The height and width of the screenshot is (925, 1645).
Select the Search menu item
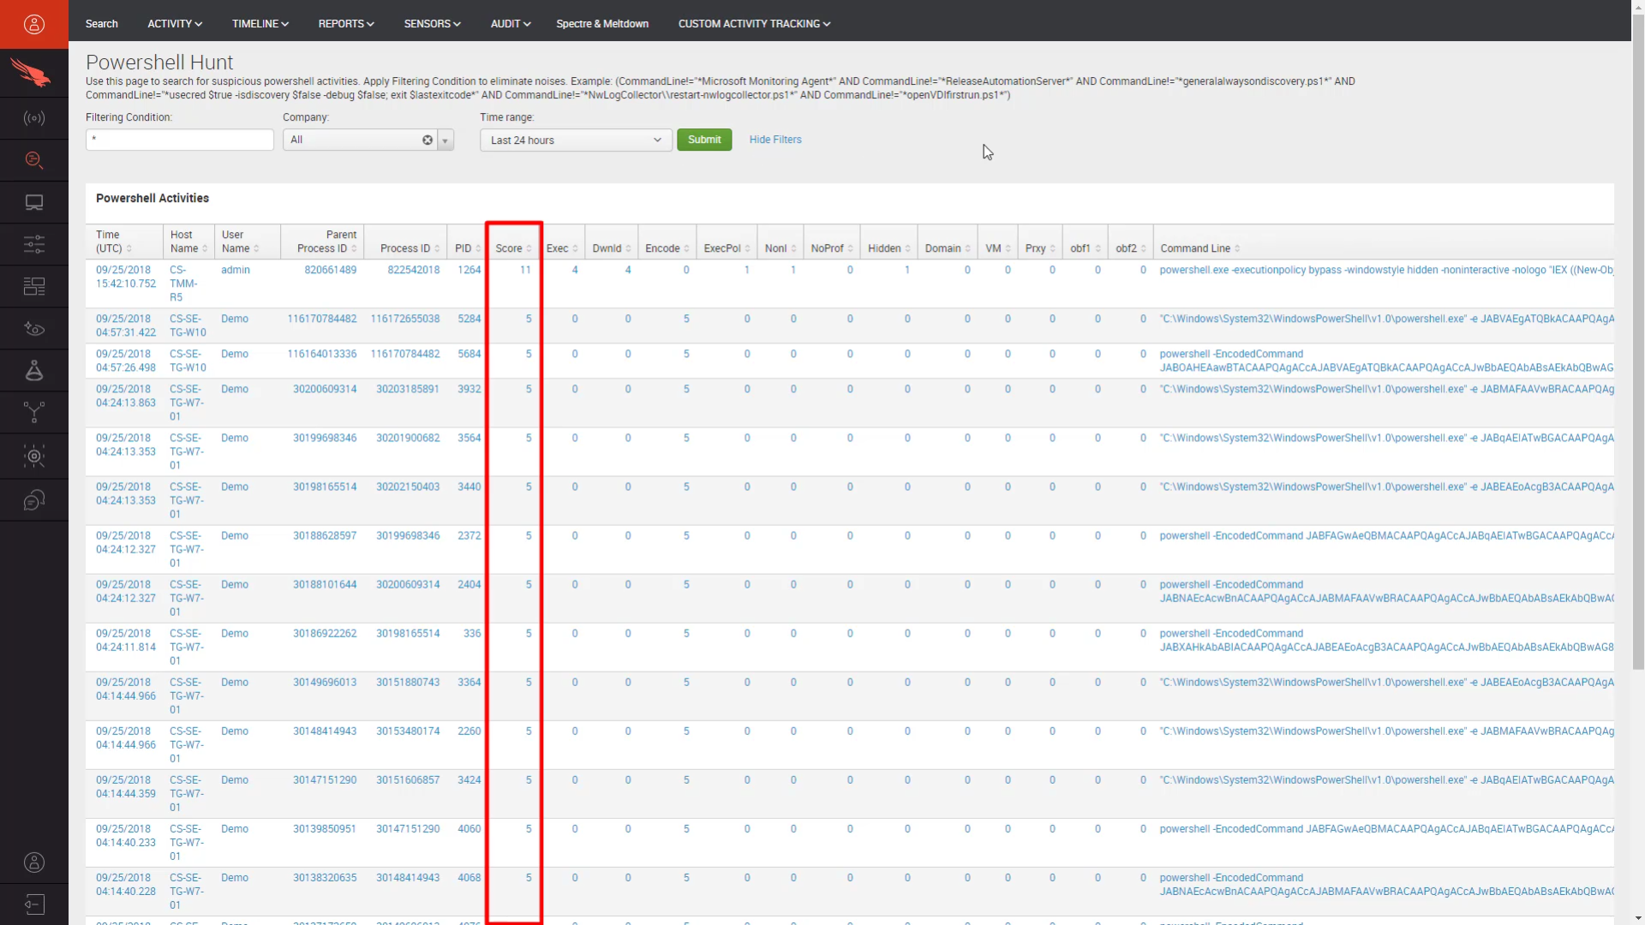click(x=101, y=23)
